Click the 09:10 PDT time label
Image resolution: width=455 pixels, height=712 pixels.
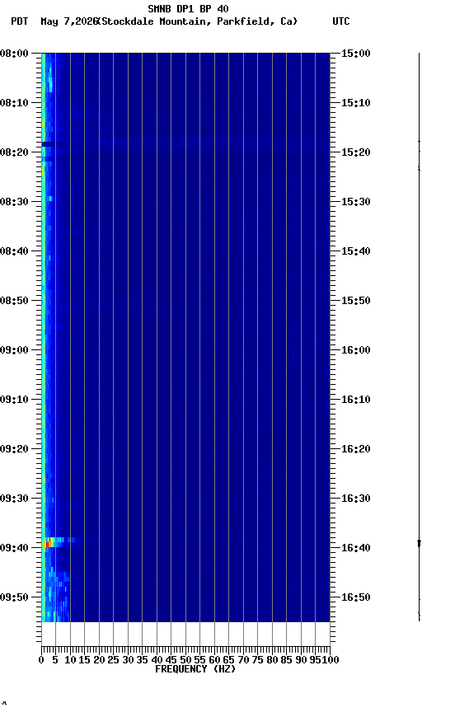(x=14, y=400)
